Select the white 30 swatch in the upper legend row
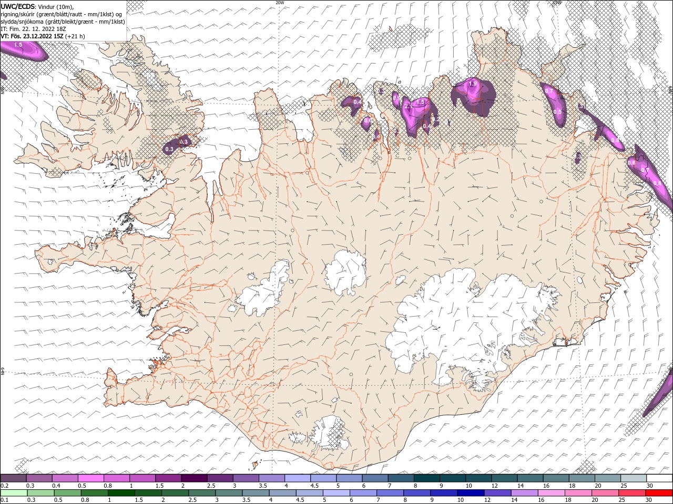The width and height of the screenshot is (673, 504). 659,478
